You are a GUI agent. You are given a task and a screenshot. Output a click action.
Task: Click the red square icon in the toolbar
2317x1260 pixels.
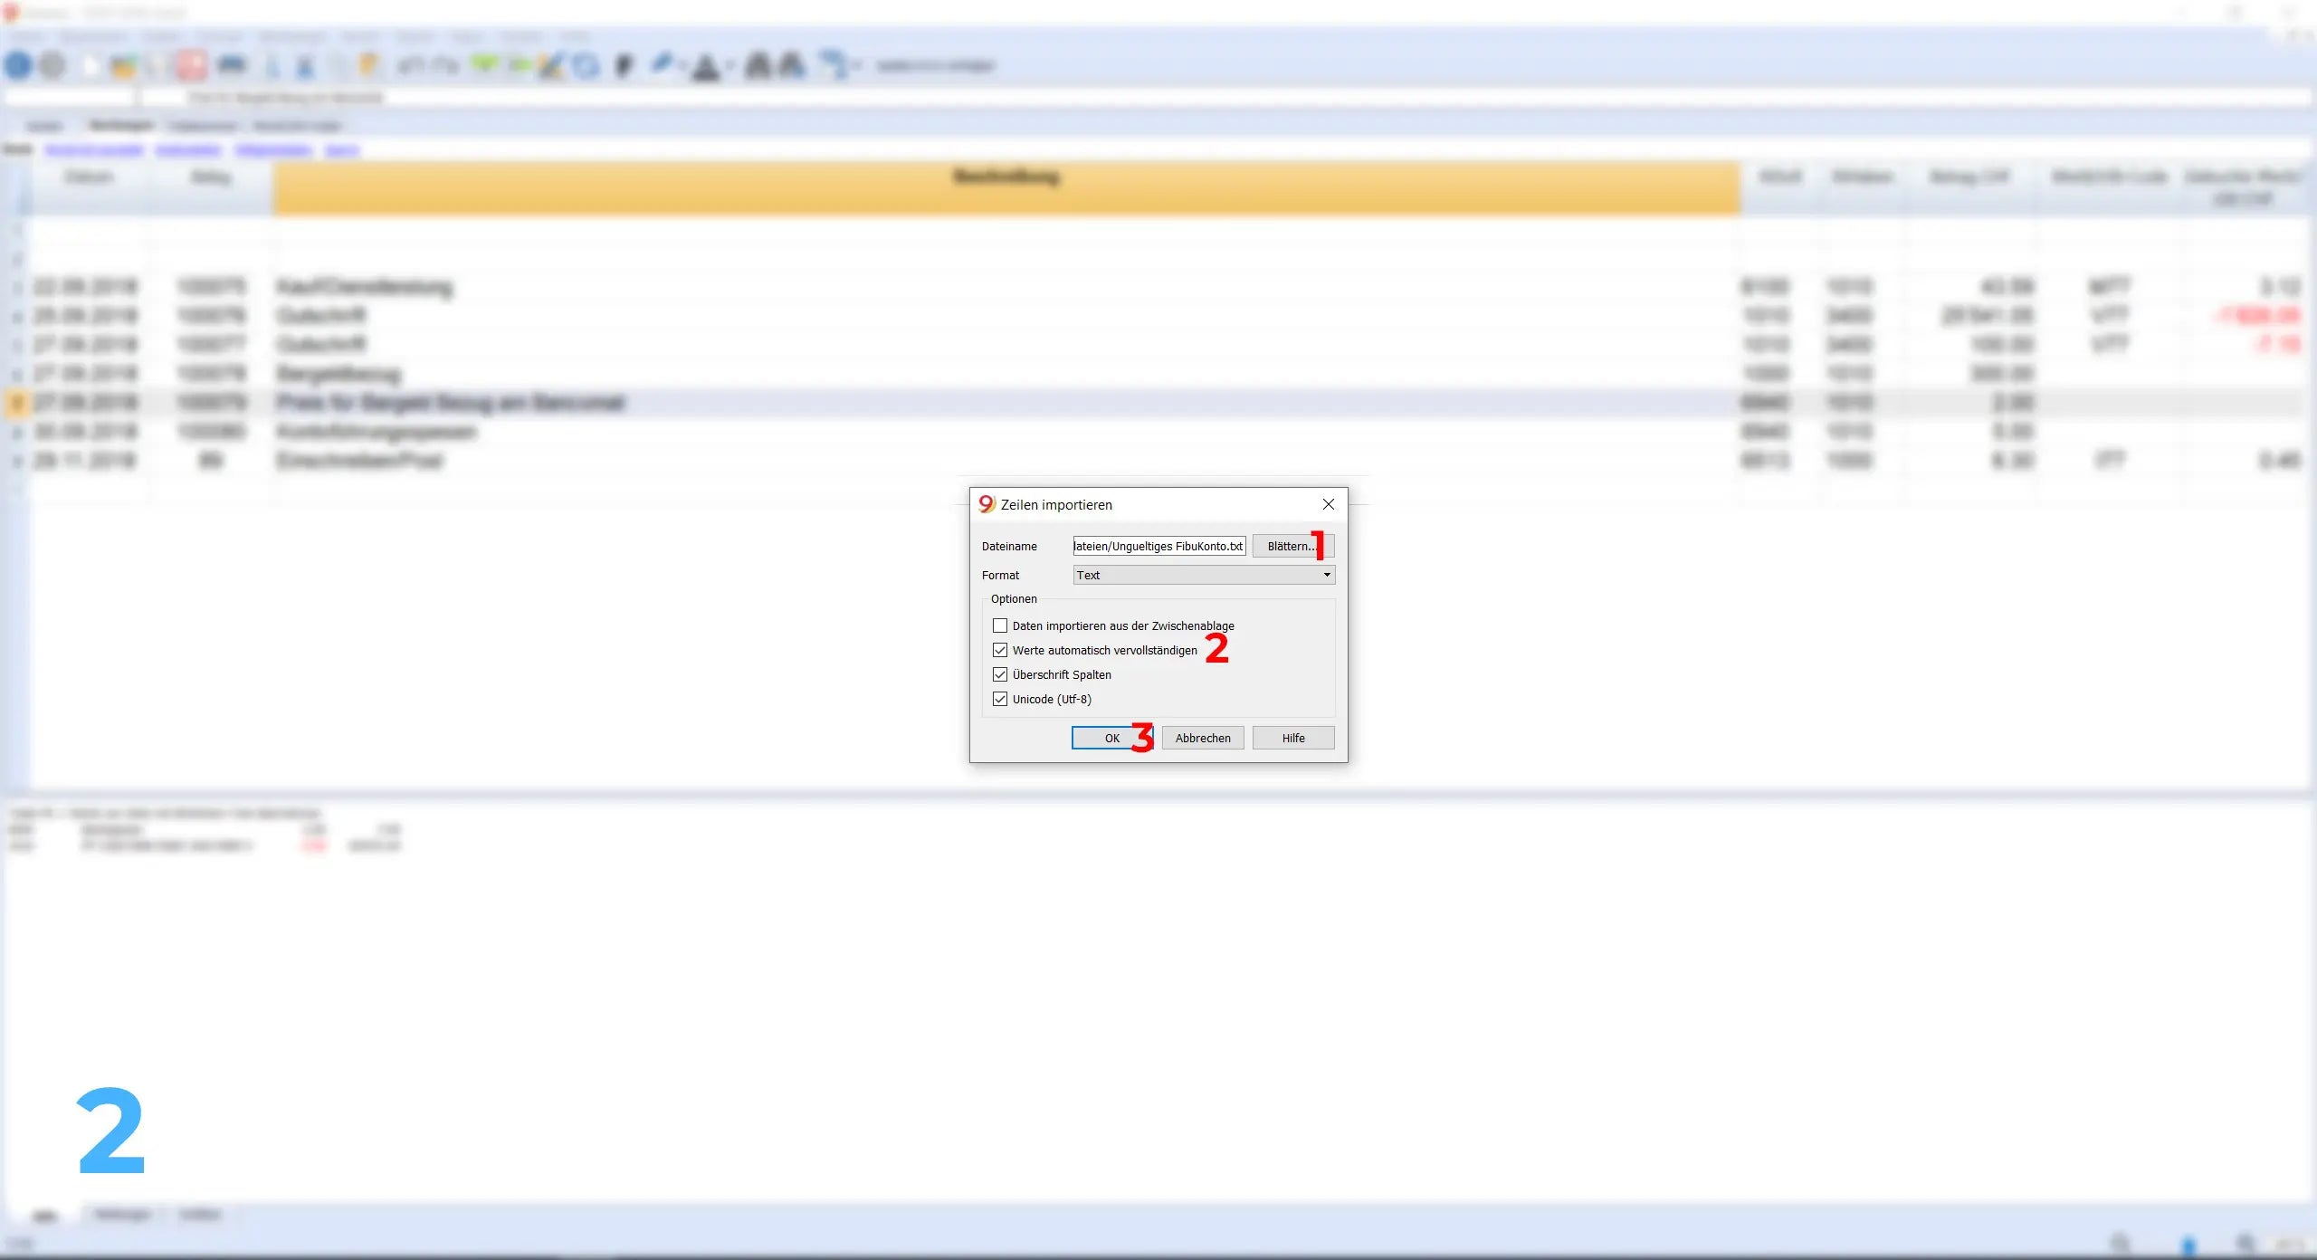[x=191, y=65]
